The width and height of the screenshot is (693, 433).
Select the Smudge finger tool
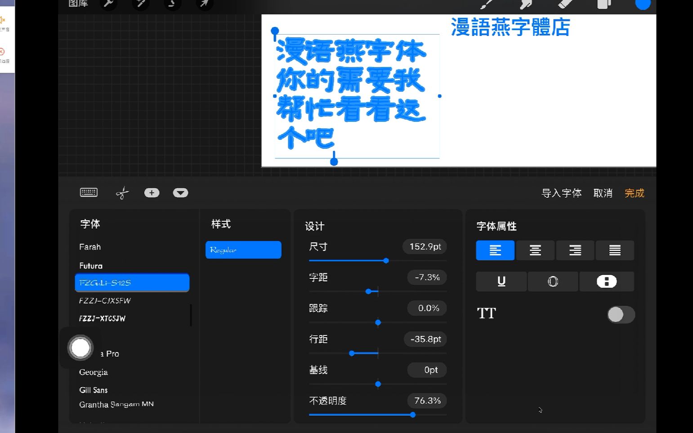click(526, 4)
